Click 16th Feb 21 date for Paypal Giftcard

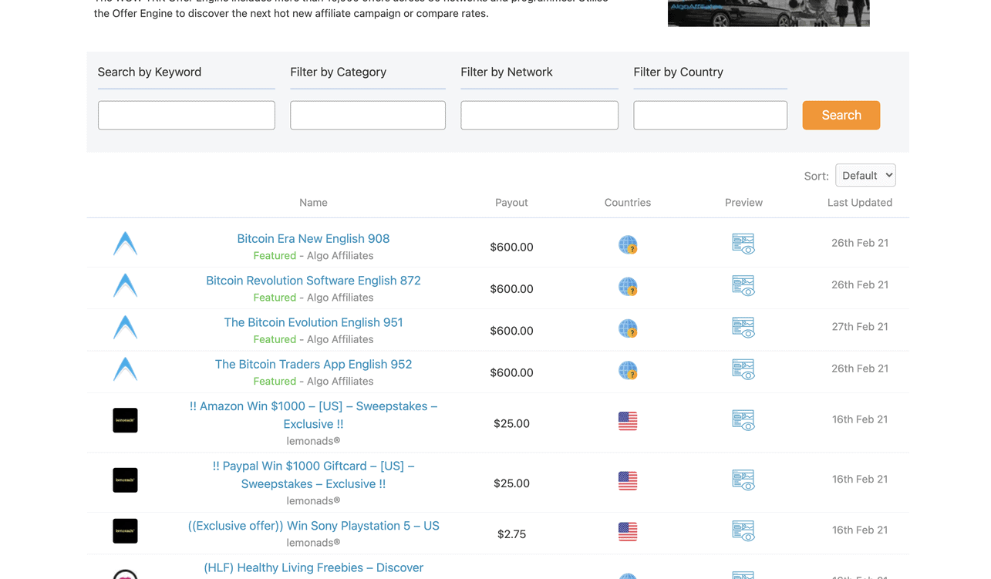pos(860,480)
